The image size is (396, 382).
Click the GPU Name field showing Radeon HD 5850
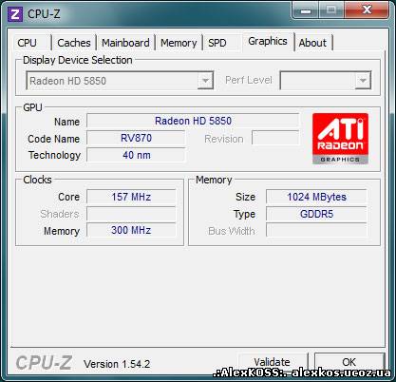coord(193,121)
